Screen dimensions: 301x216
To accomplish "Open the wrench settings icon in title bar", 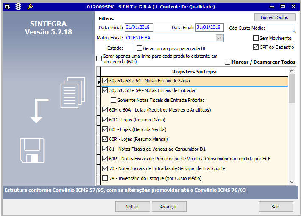I will pos(30,7).
